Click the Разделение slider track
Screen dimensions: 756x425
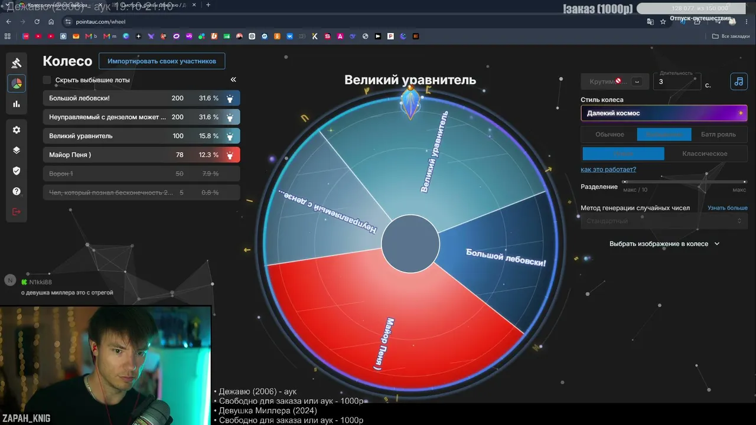(x=685, y=182)
